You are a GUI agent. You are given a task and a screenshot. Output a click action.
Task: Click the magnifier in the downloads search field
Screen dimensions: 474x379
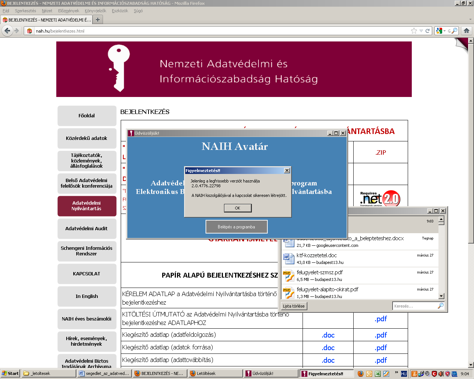440,306
